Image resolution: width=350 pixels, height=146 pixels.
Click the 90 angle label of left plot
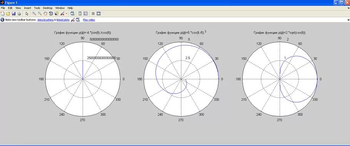pyautogui.click(x=83, y=38)
